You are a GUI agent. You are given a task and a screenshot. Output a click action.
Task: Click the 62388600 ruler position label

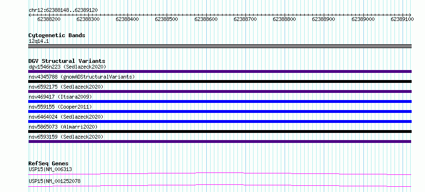point(206,19)
